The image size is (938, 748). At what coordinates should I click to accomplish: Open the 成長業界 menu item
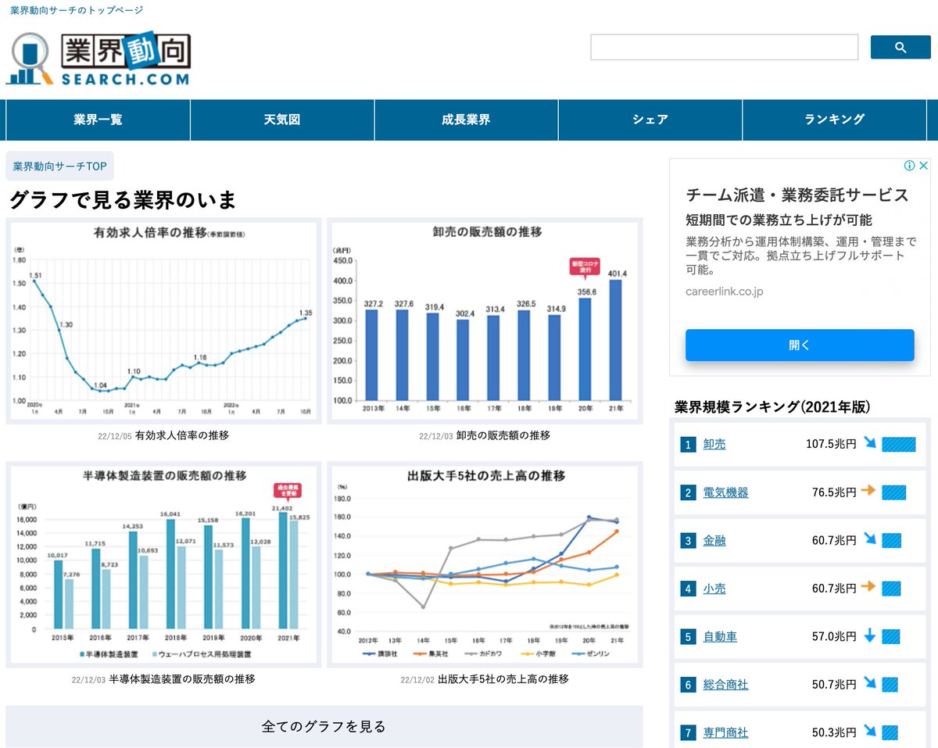466,120
